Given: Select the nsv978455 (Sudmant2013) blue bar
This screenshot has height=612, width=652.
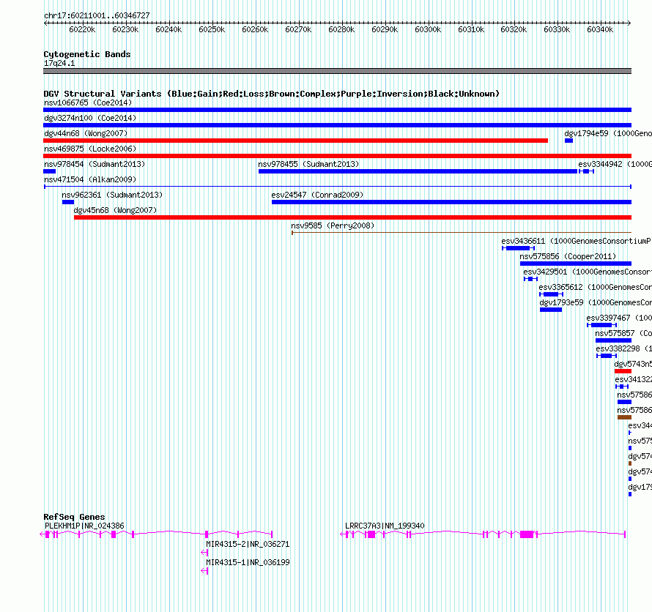Looking at the screenshot, I should 418,171.
